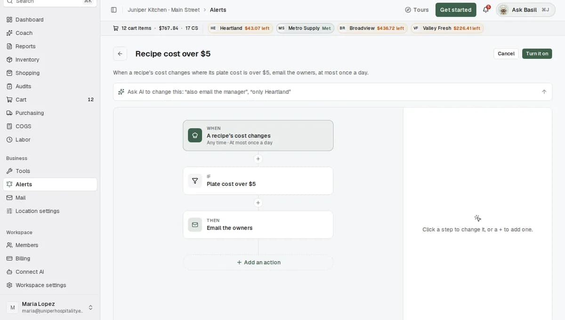The image size is (565, 320).
Task: Click the Audits clipboard icon
Action: (9, 86)
